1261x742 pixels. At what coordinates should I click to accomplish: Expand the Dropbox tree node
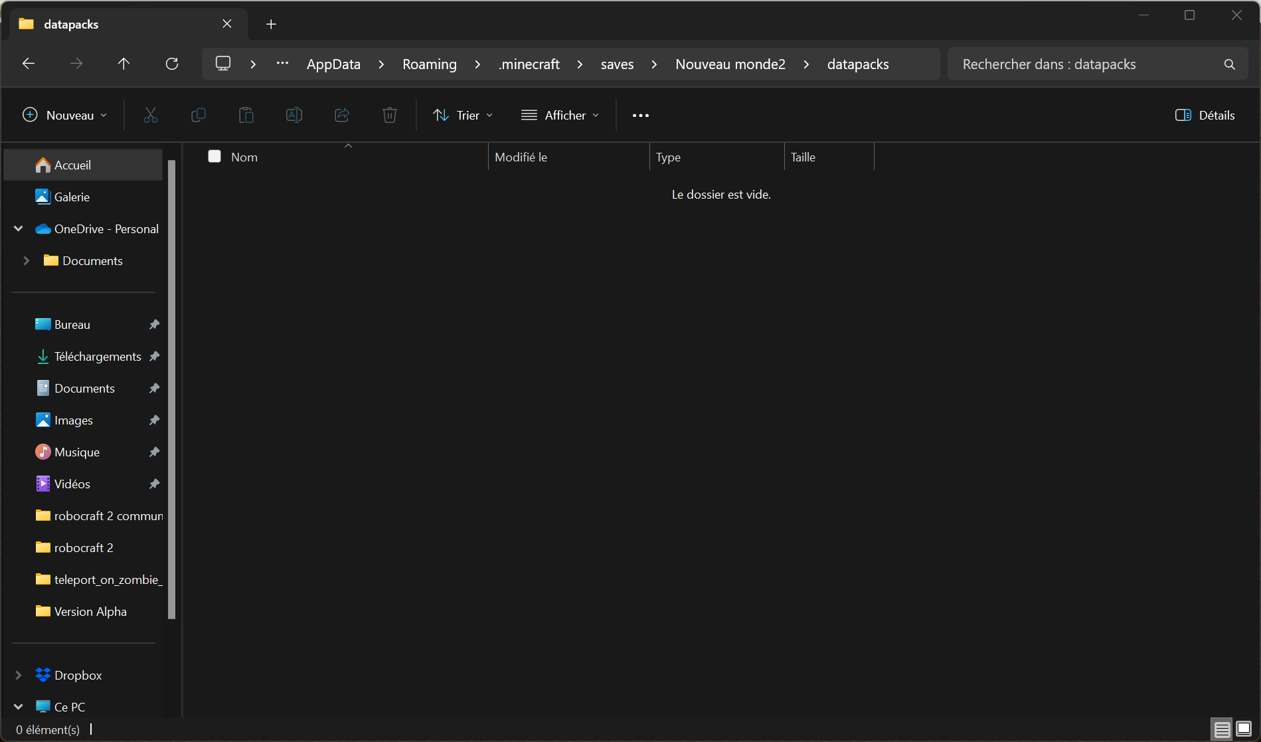pyautogui.click(x=19, y=675)
